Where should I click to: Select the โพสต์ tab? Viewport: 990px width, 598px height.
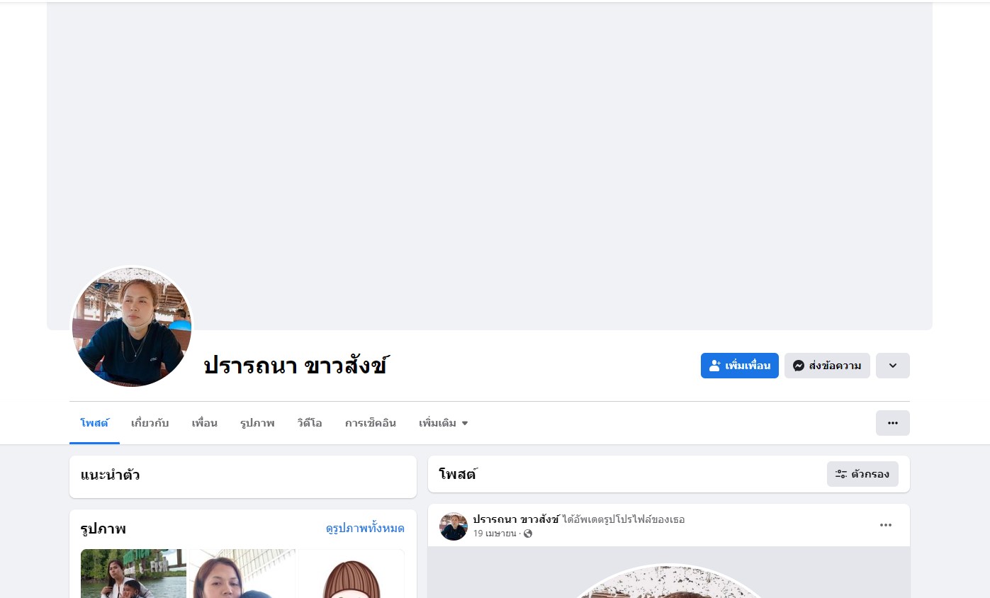pyautogui.click(x=94, y=423)
